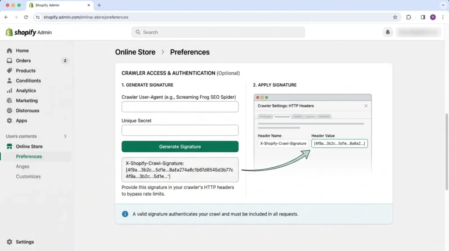
Task: Reload the page with refresh icon
Action: [26, 17]
